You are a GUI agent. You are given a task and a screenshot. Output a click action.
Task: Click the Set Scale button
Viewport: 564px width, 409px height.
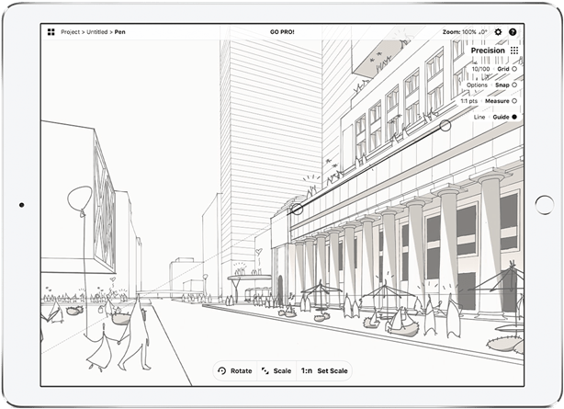(x=333, y=370)
